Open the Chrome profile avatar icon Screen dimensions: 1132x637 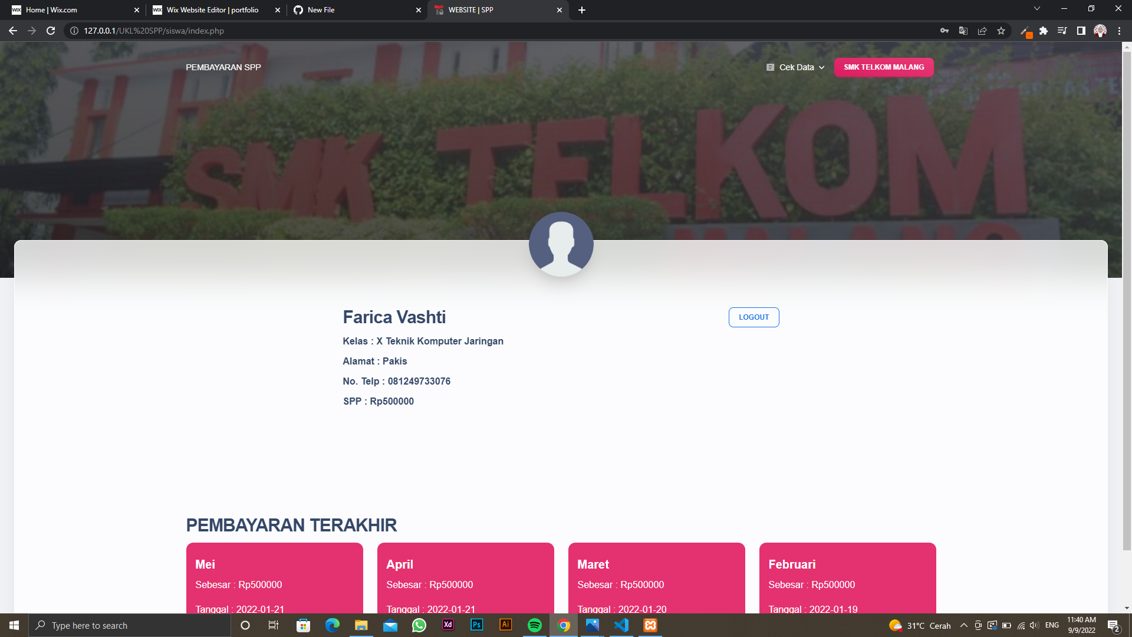(x=1100, y=31)
